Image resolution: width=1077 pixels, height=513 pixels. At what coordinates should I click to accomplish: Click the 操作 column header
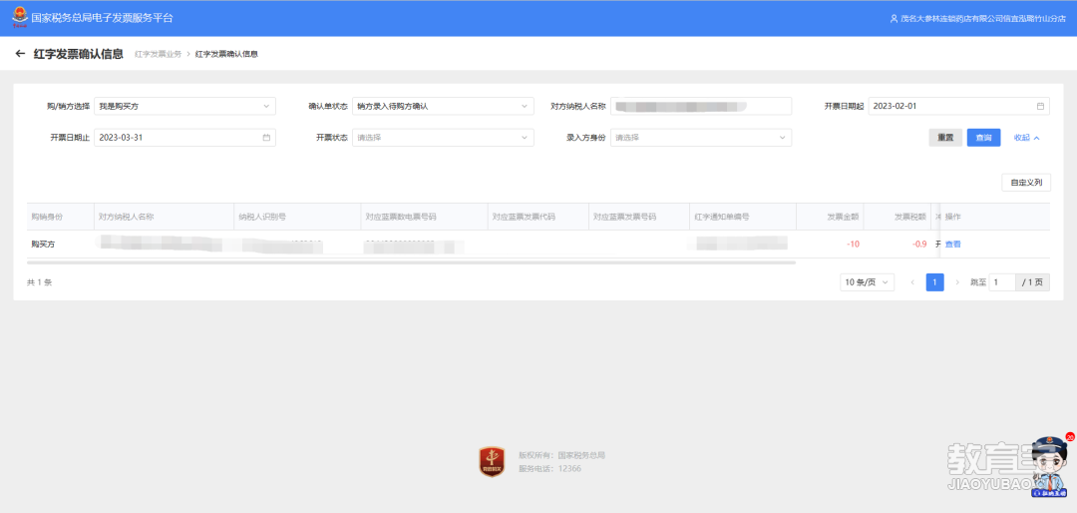tap(995, 217)
